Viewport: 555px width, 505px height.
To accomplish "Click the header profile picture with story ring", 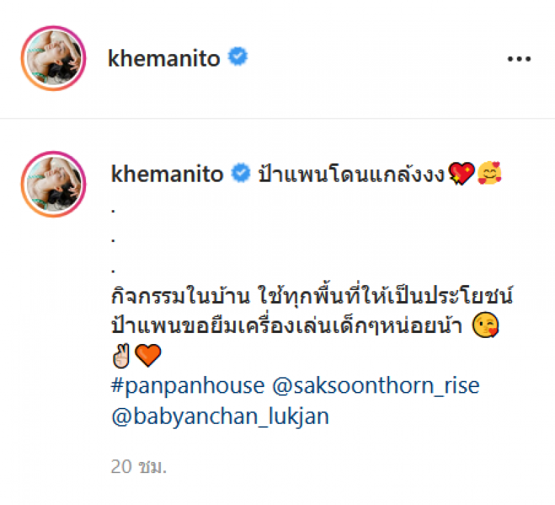I will pos(53,58).
